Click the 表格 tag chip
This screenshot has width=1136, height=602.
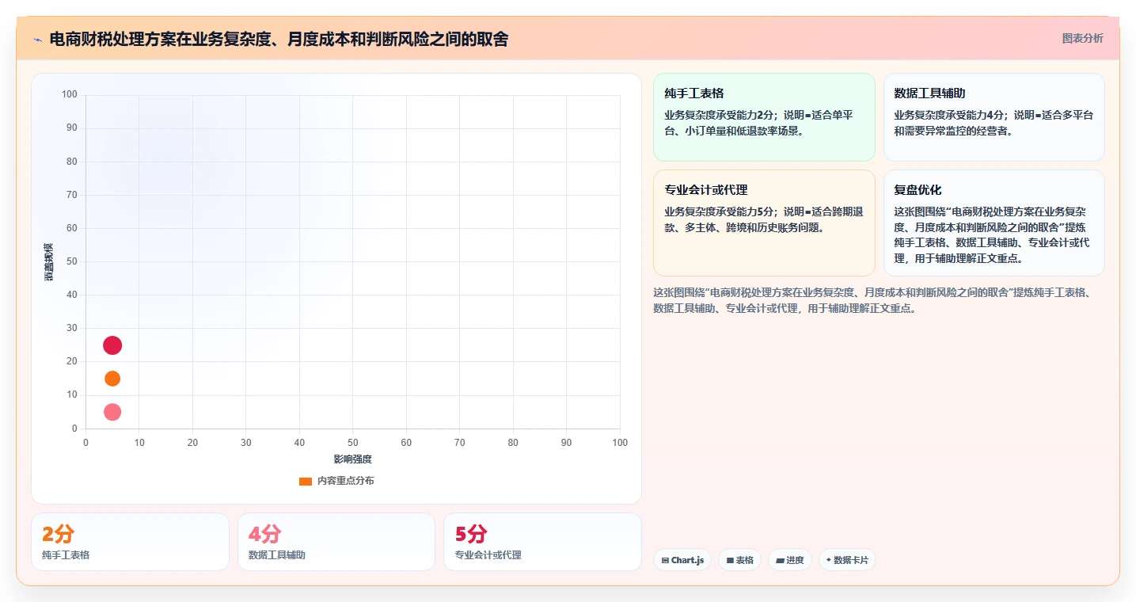739,560
